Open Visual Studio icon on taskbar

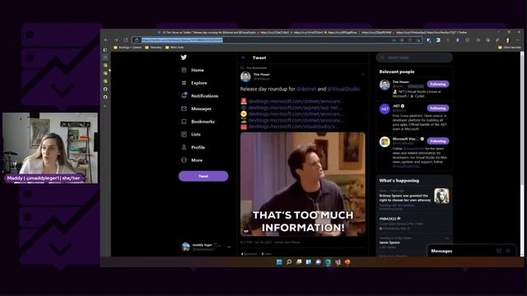point(338,262)
